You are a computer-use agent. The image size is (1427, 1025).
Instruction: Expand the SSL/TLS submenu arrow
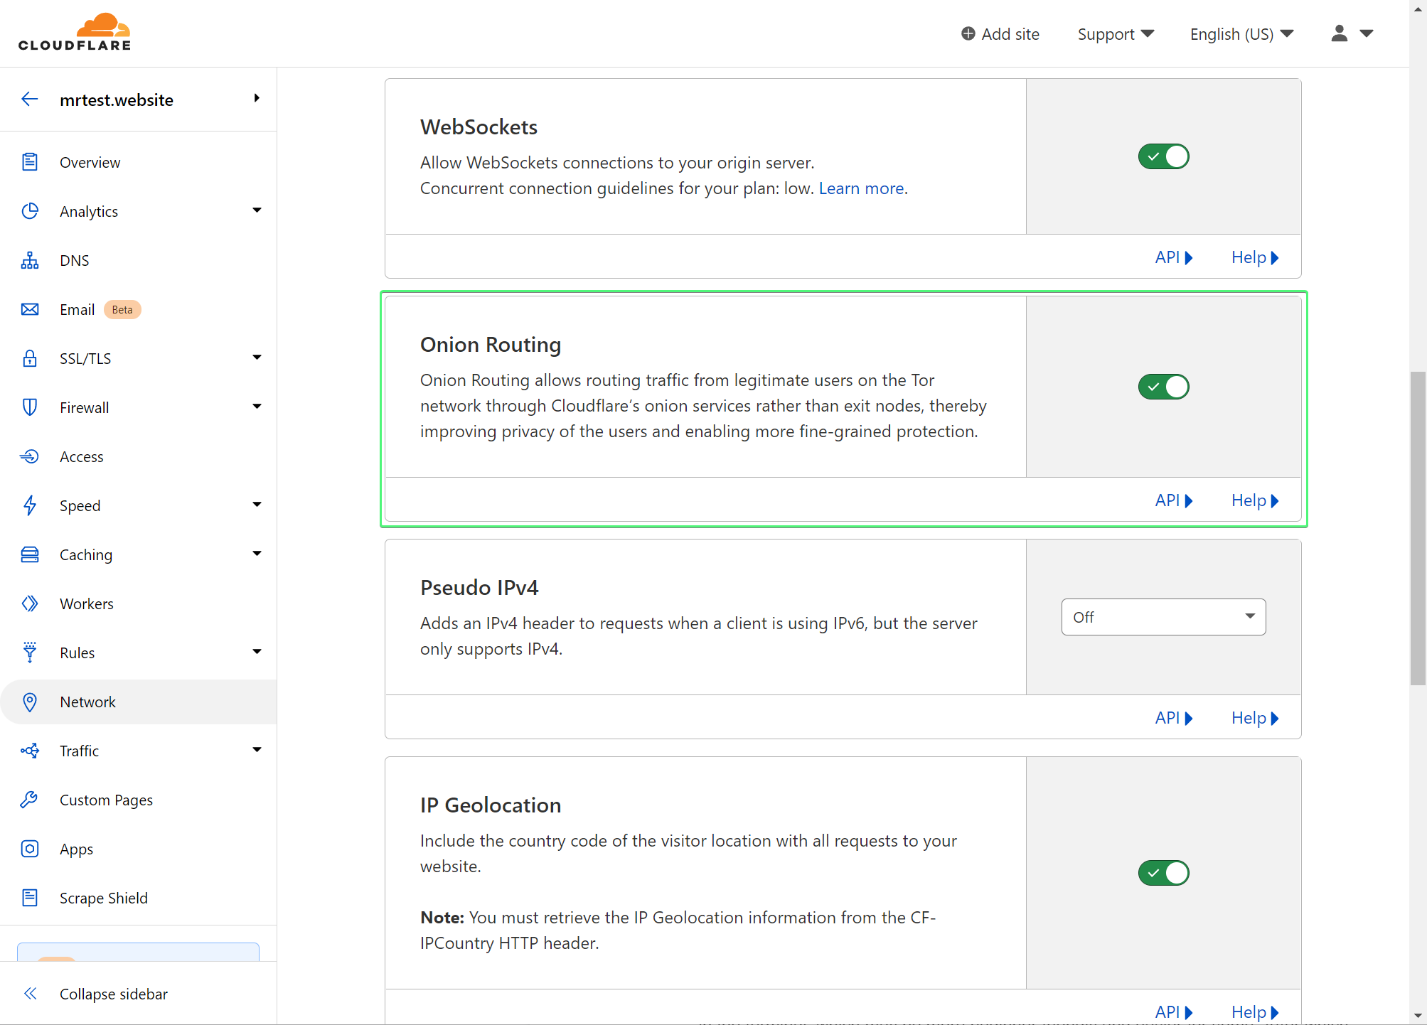(257, 357)
